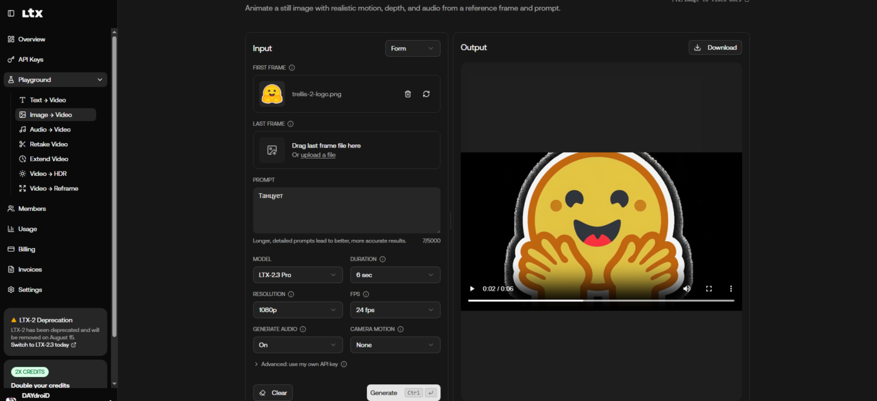Clear the input form
The image size is (877, 401).
(273, 393)
